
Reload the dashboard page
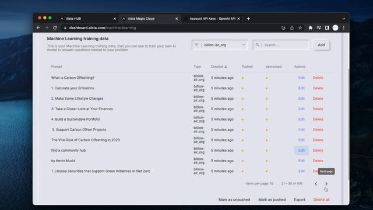pyautogui.click(x=55, y=28)
